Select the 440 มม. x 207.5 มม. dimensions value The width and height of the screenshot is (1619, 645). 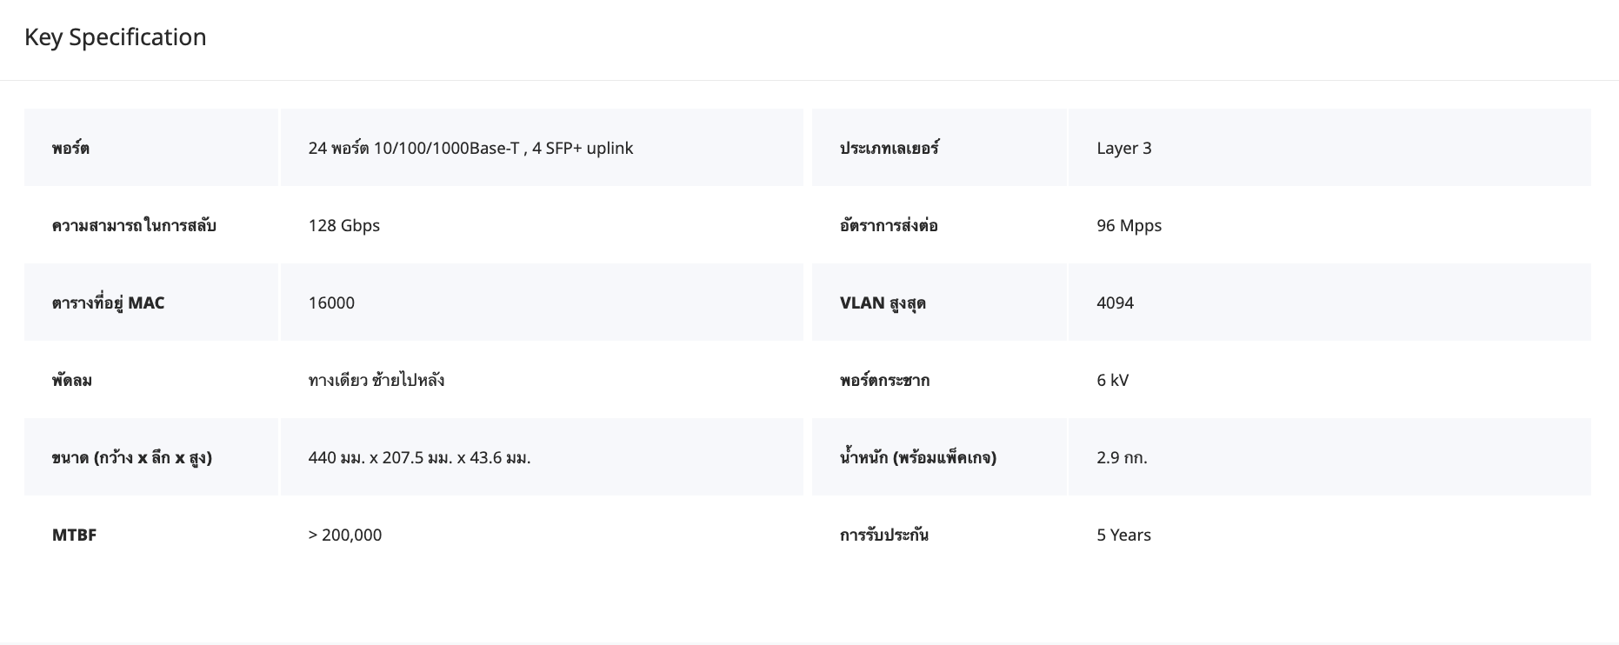419,457
